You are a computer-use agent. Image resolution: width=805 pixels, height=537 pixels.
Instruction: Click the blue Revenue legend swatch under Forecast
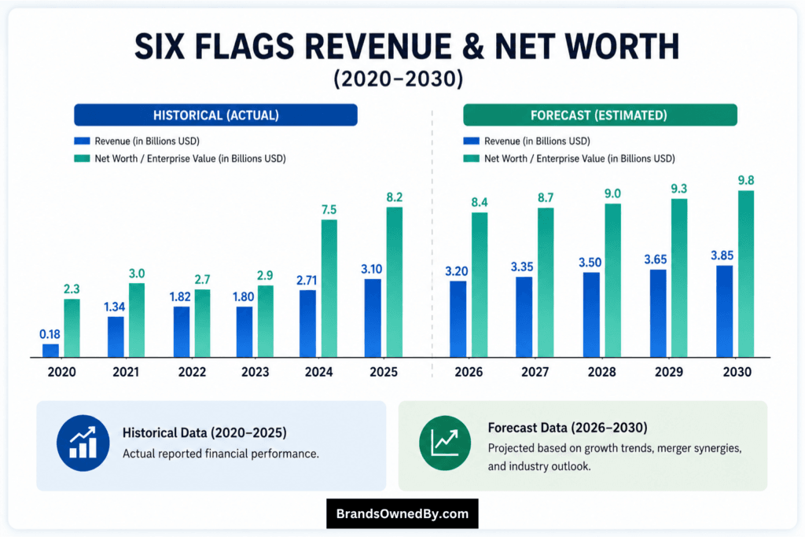(472, 141)
